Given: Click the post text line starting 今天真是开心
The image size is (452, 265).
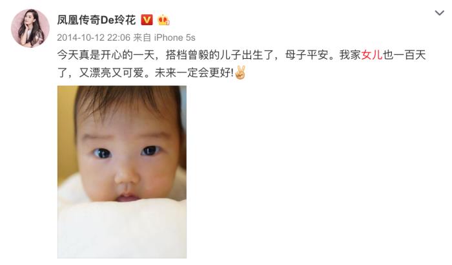Looking at the screenshot, I should (241, 55).
